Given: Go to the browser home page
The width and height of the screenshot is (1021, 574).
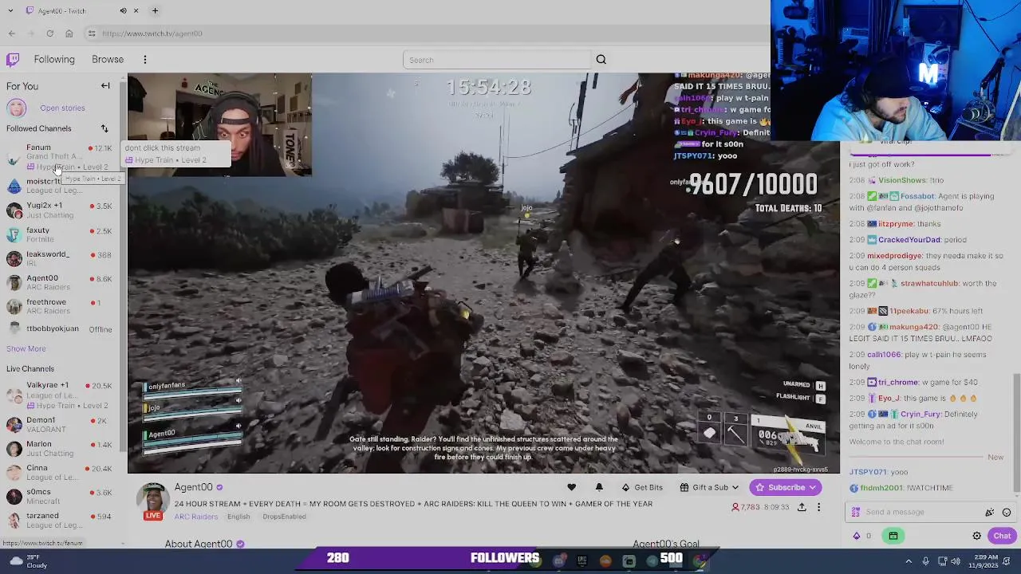Looking at the screenshot, I should (x=69, y=33).
